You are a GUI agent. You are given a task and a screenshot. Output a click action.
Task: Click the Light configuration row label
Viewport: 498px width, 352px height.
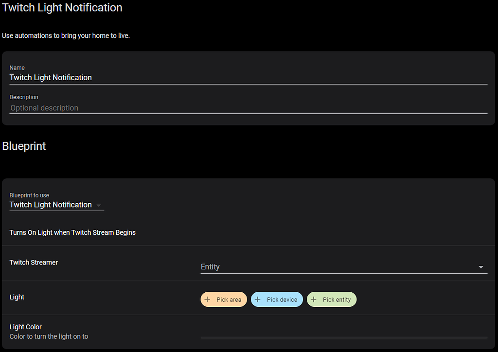pos(17,297)
